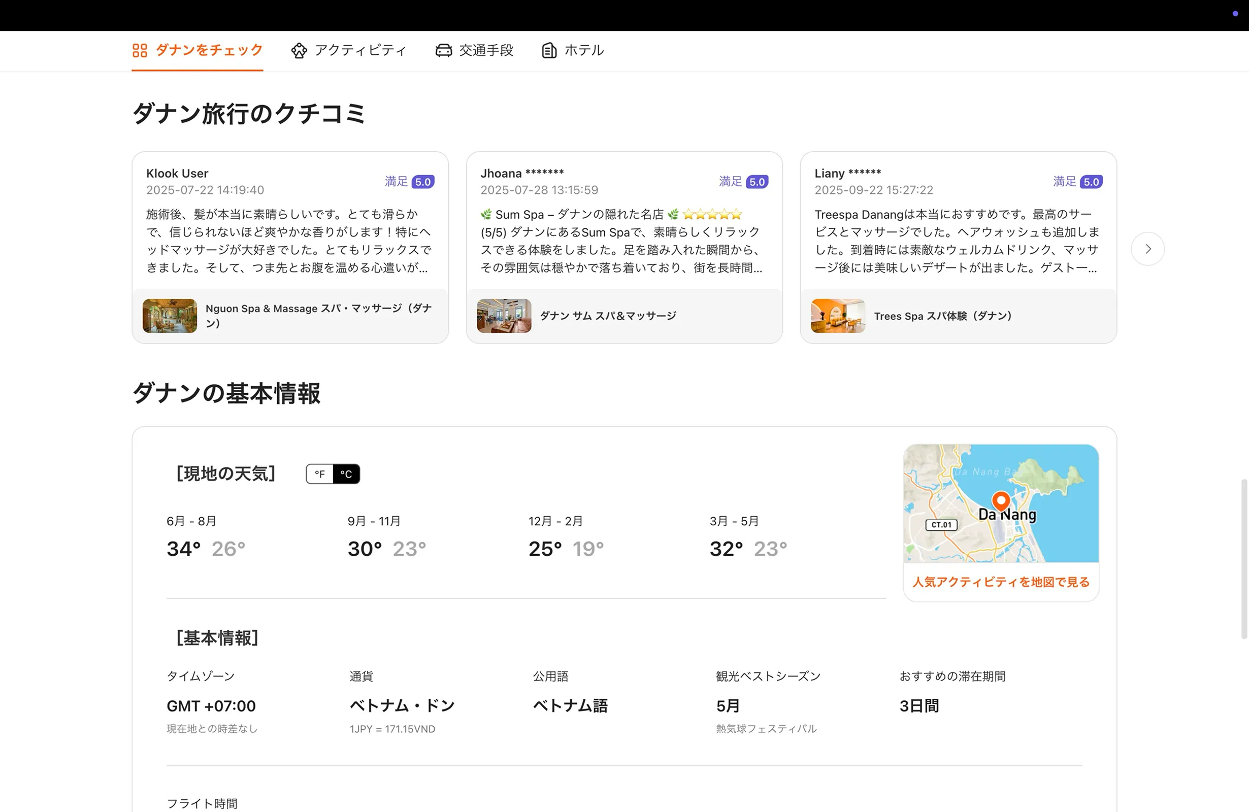Open the 交通手段 tab
This screenshot has height=812, width=1249.
click(x=474, y=50)
